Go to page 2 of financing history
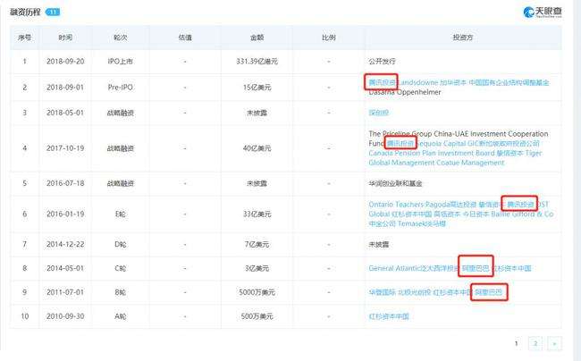The image size is (581, 361). click(535, 343)
